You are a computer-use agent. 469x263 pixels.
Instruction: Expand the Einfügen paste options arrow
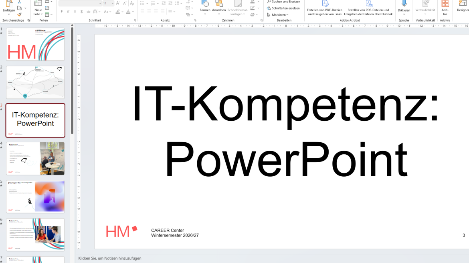point(9,14)
